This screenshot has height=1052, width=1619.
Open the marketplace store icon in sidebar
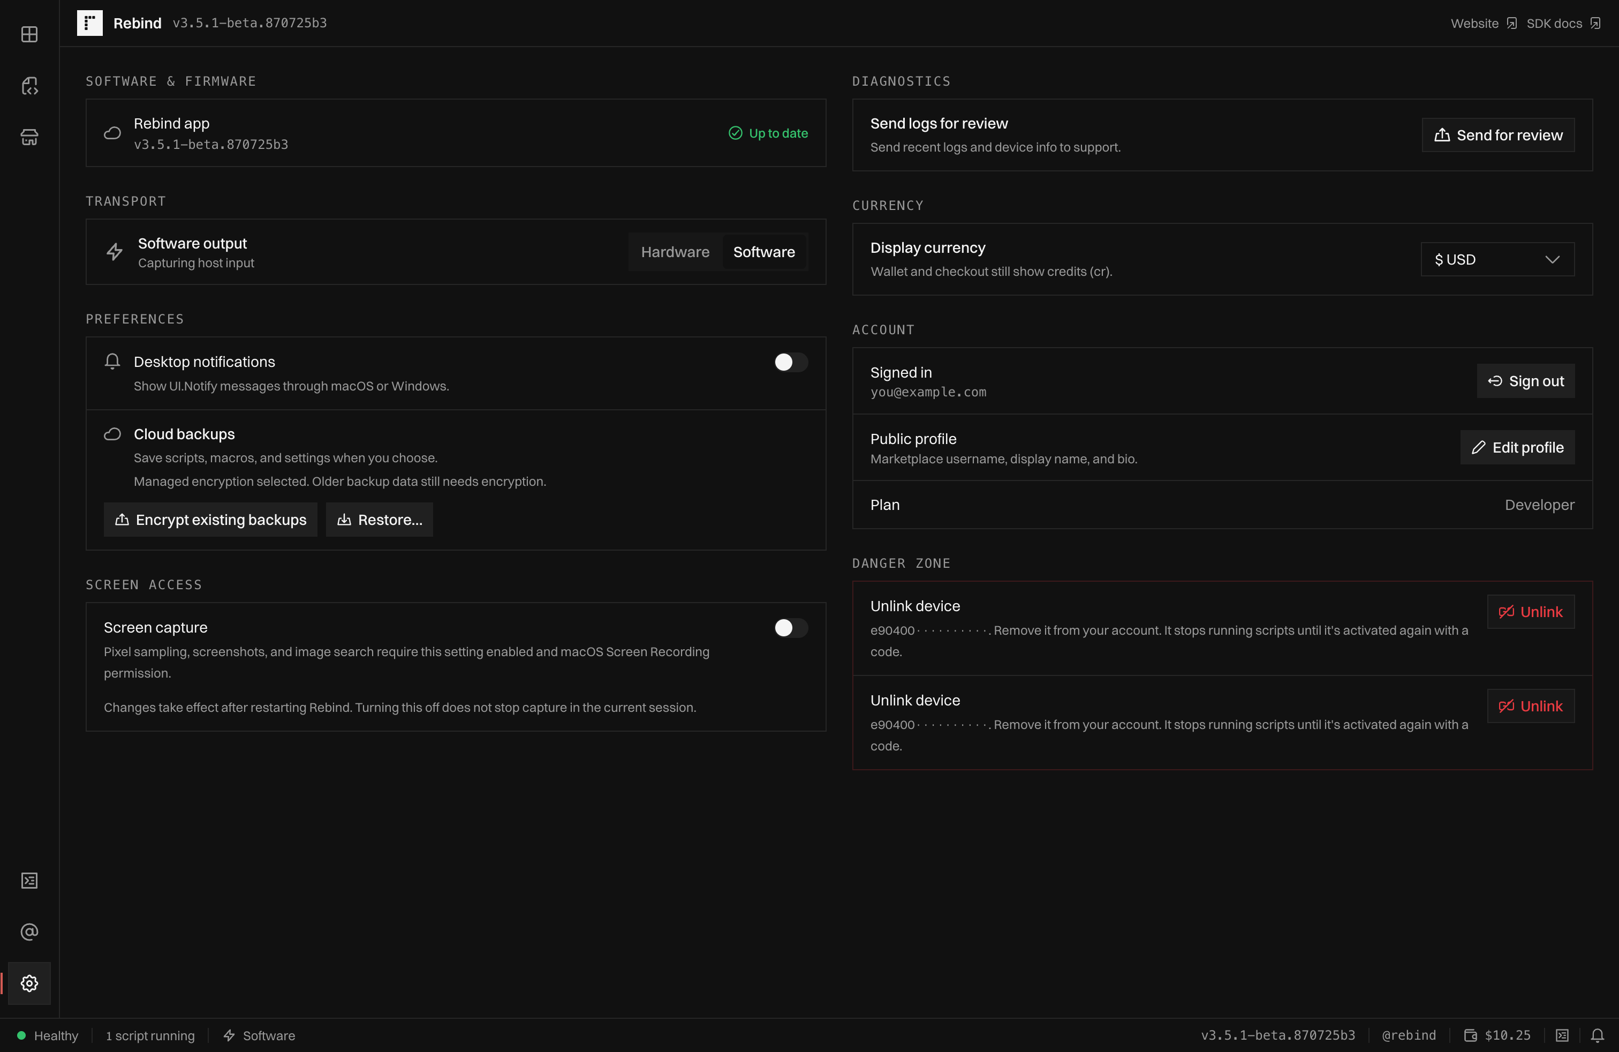(x=29, y=137)
